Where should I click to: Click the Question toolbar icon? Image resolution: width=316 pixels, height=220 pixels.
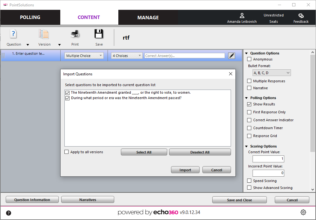13,34
